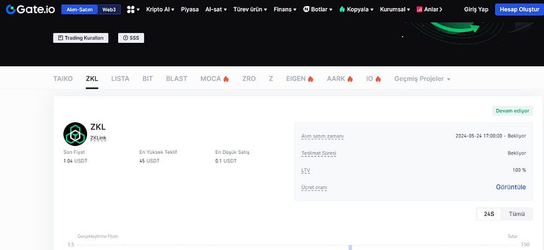Click the fire icon next to IO

(378, 79)
